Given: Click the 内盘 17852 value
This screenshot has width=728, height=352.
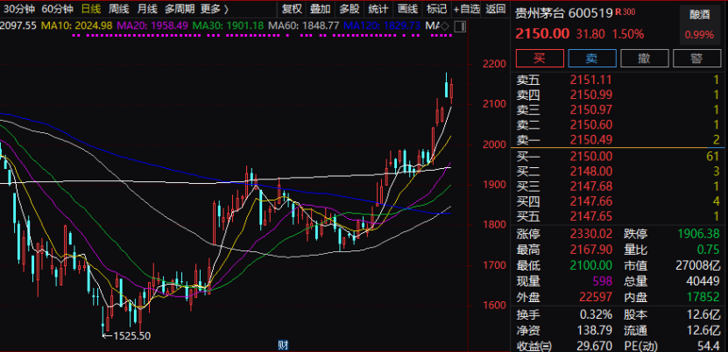Looking at the screenshot, I should click(703, 298).
